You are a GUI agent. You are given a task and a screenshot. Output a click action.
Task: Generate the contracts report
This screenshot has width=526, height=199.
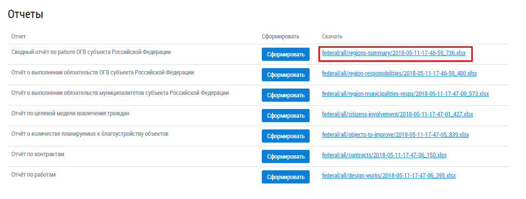[286, 157]
